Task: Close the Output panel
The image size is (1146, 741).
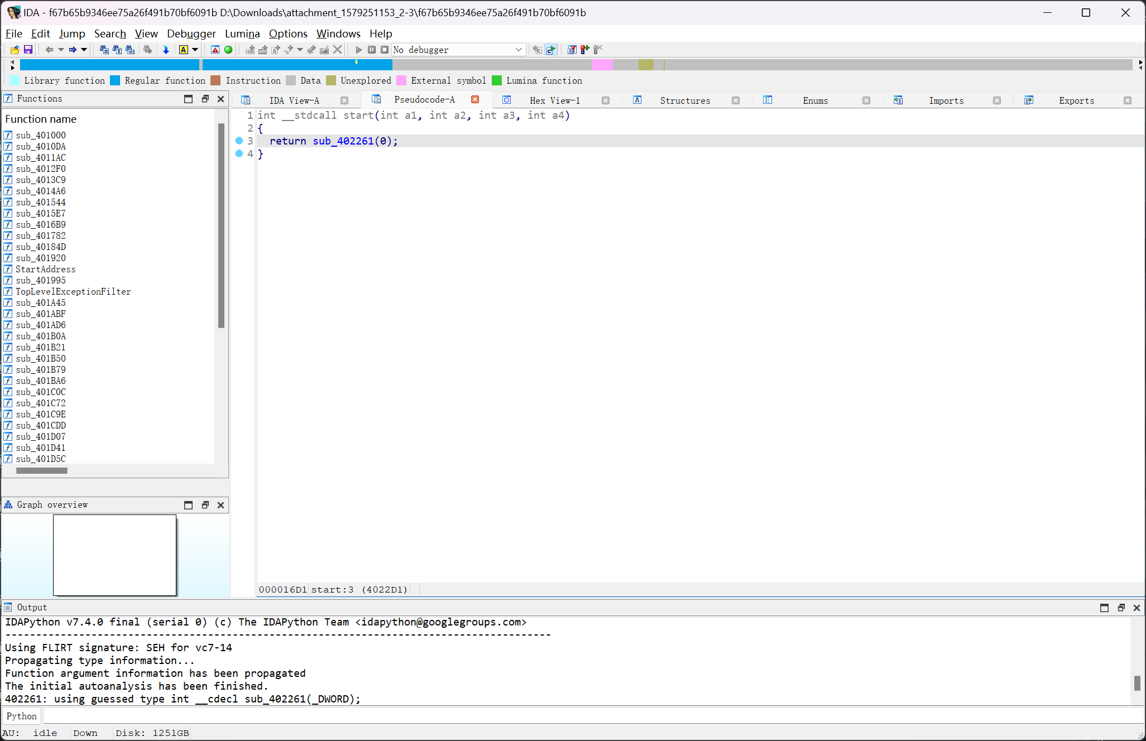Action: click(x=1137, y=608)
